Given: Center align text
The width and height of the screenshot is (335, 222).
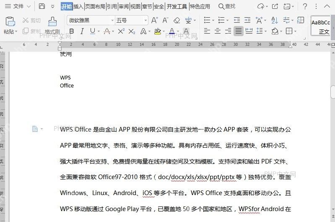Looking at the screenshot, I should pos(218,31).
